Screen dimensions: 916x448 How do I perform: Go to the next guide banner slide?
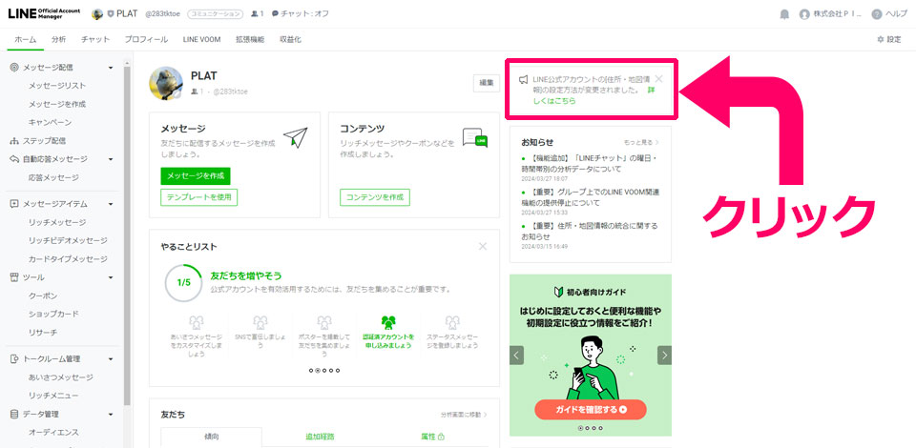pos(664,356)
